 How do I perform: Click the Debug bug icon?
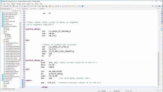tap(39, 6)
